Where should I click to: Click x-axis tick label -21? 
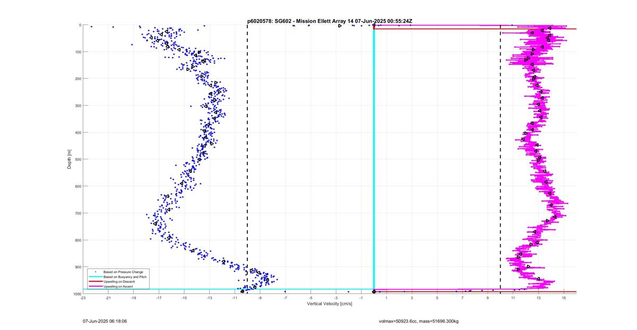[x=108, y=298]
